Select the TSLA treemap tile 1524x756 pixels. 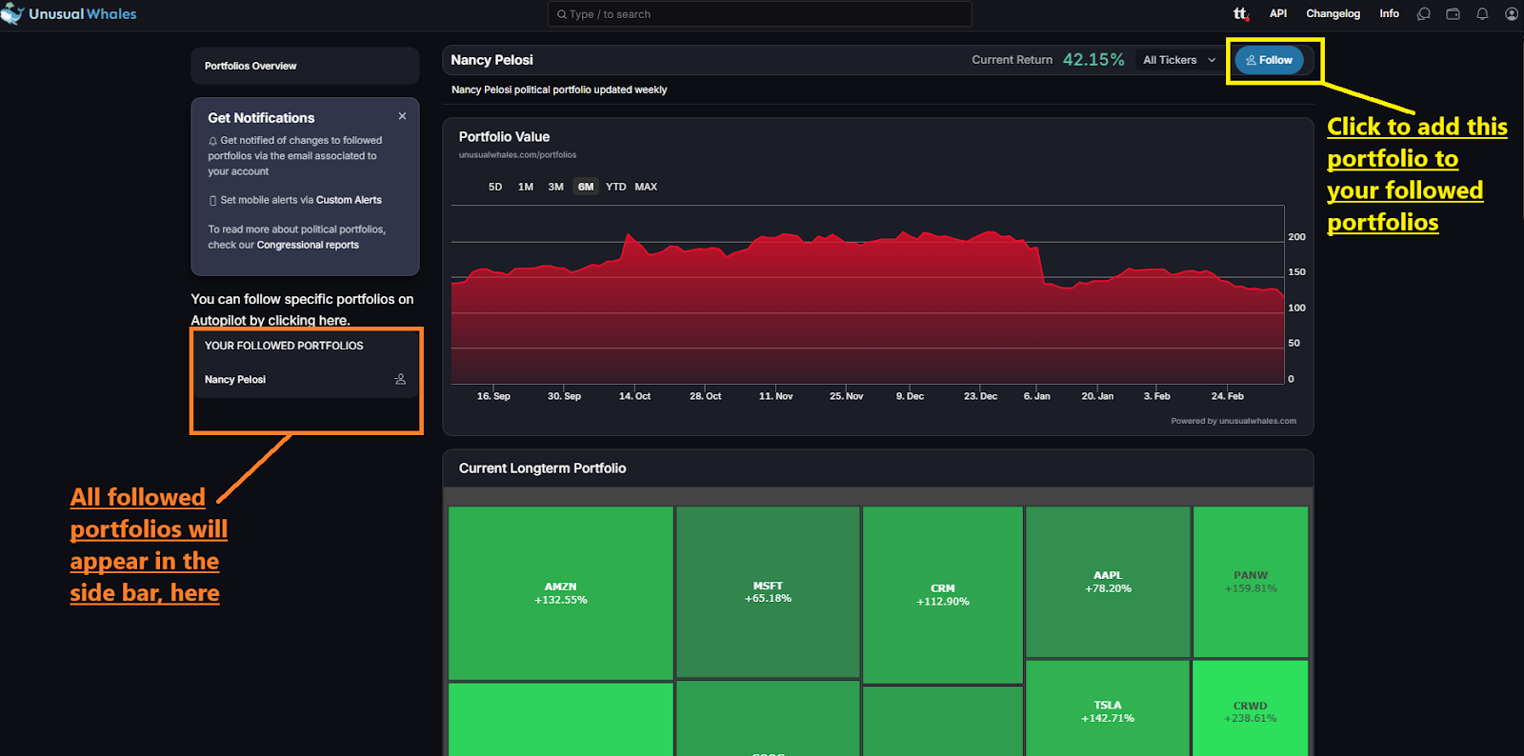pyautogui.click(x=1108, y=709)
